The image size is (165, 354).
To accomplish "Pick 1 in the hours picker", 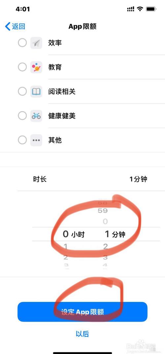I will tap(65, 247).
